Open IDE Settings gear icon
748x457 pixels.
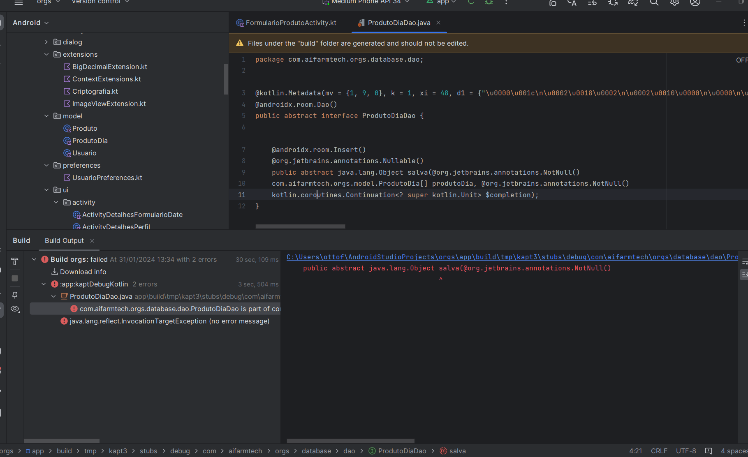point(674,2)
